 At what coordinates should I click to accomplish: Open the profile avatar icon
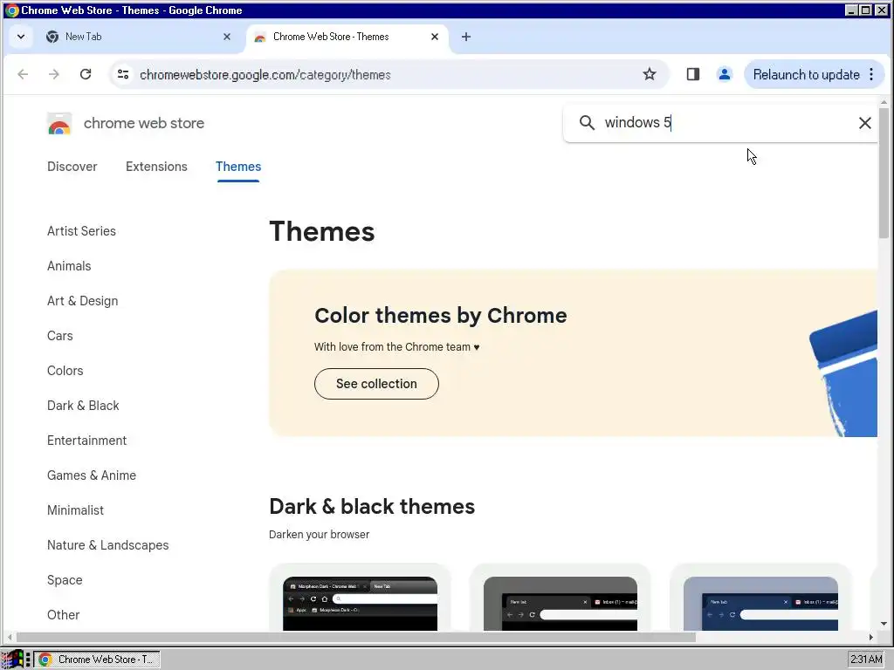[724, 74]
